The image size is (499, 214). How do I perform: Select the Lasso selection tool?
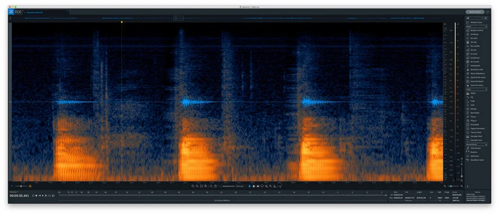262,186
